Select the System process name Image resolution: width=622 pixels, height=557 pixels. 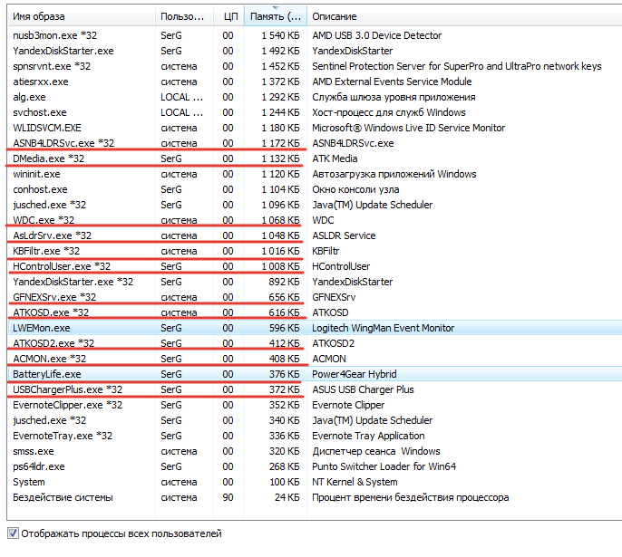(x=29, y=482)
